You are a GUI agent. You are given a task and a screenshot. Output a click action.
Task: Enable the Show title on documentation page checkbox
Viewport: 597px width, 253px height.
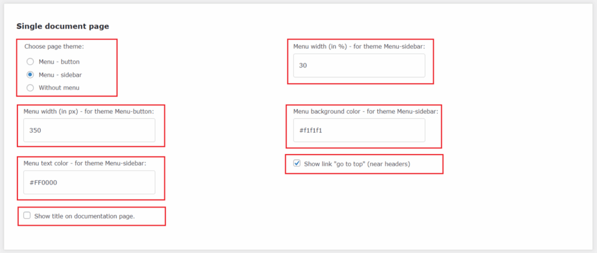click(x=27, y=216)
